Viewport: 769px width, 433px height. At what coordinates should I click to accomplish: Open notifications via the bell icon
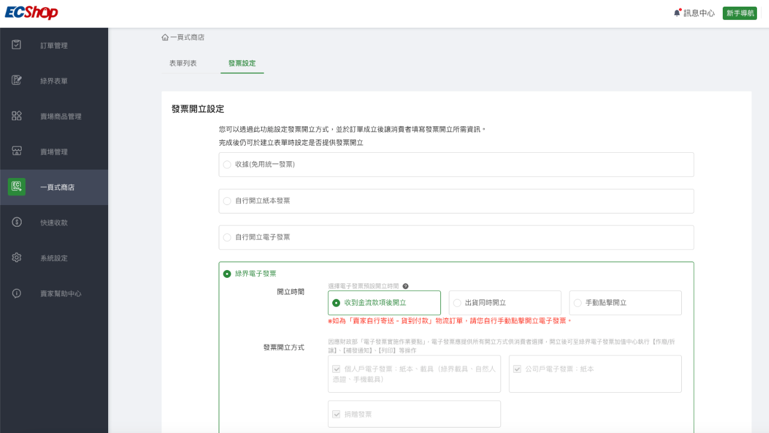[677, 13]
